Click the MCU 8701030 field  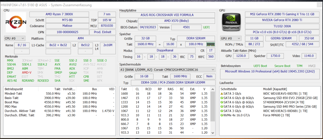point(107,26)
